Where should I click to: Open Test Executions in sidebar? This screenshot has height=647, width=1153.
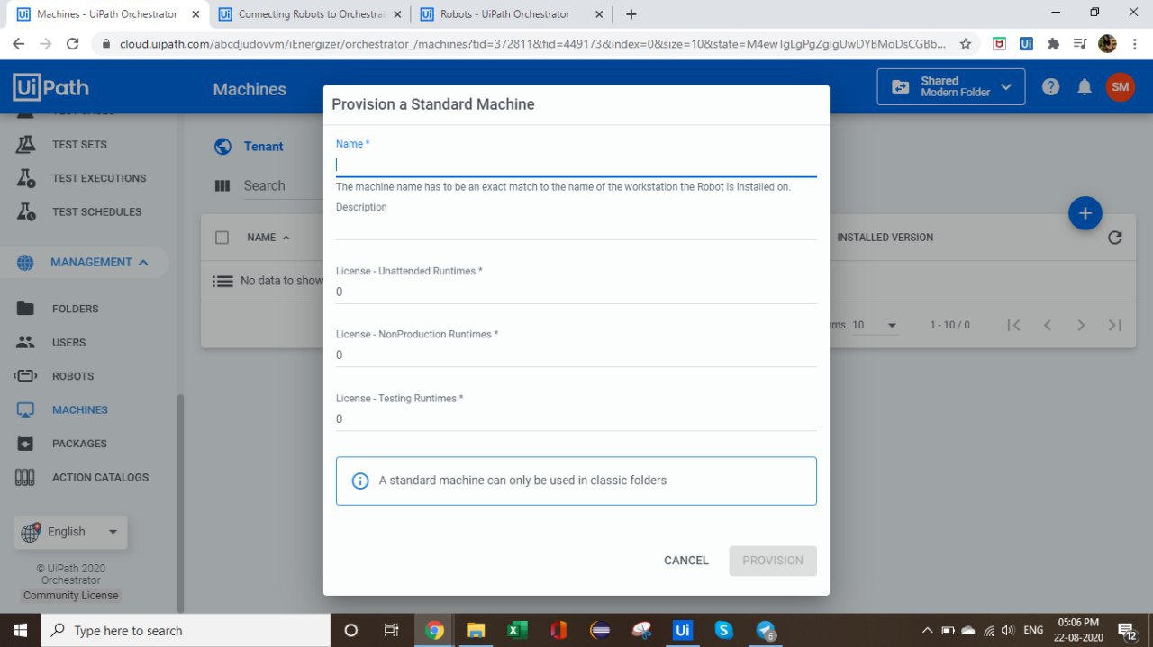click(99, 178)
